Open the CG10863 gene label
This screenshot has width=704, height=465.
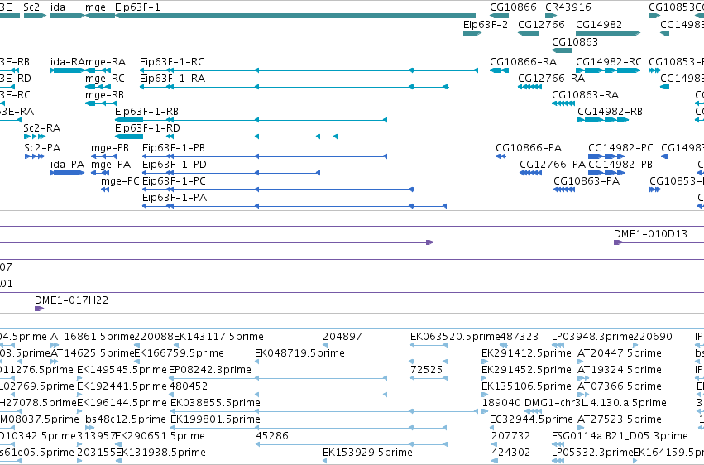pos(575,41)
